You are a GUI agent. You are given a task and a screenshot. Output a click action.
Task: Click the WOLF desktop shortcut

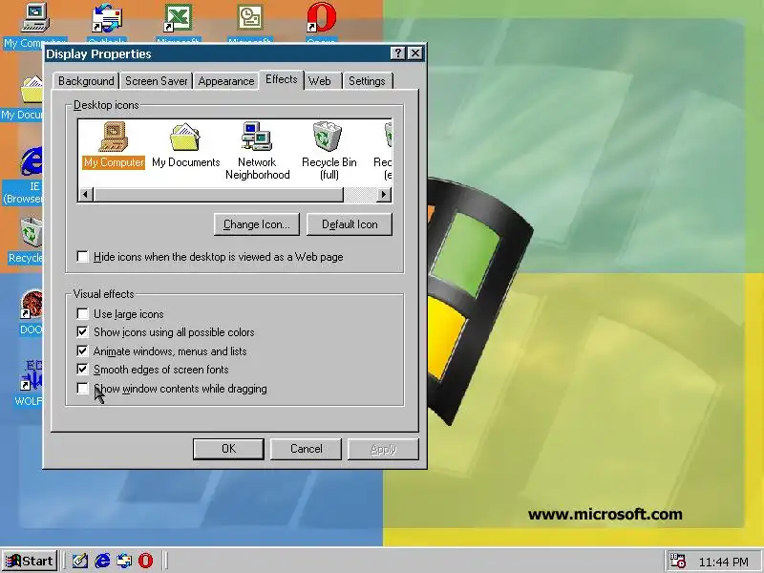[x=29, y=384]
